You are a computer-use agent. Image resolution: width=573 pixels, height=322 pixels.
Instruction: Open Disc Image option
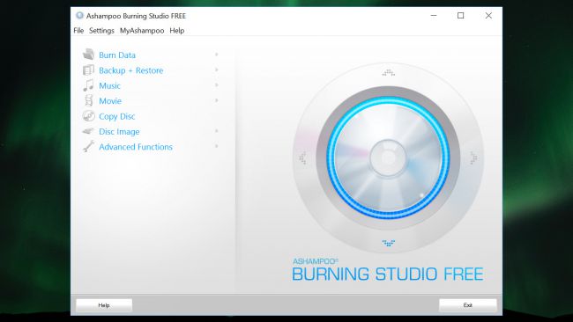coord(119,132)
